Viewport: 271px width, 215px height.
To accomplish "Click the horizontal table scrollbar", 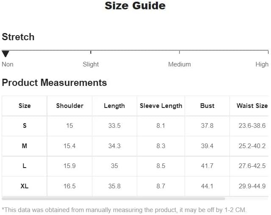I will 113,199.
